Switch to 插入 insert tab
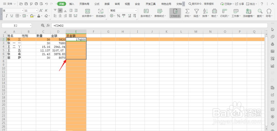Image resolution: width=277 pixels, height=131 pixels. (71, 4)
